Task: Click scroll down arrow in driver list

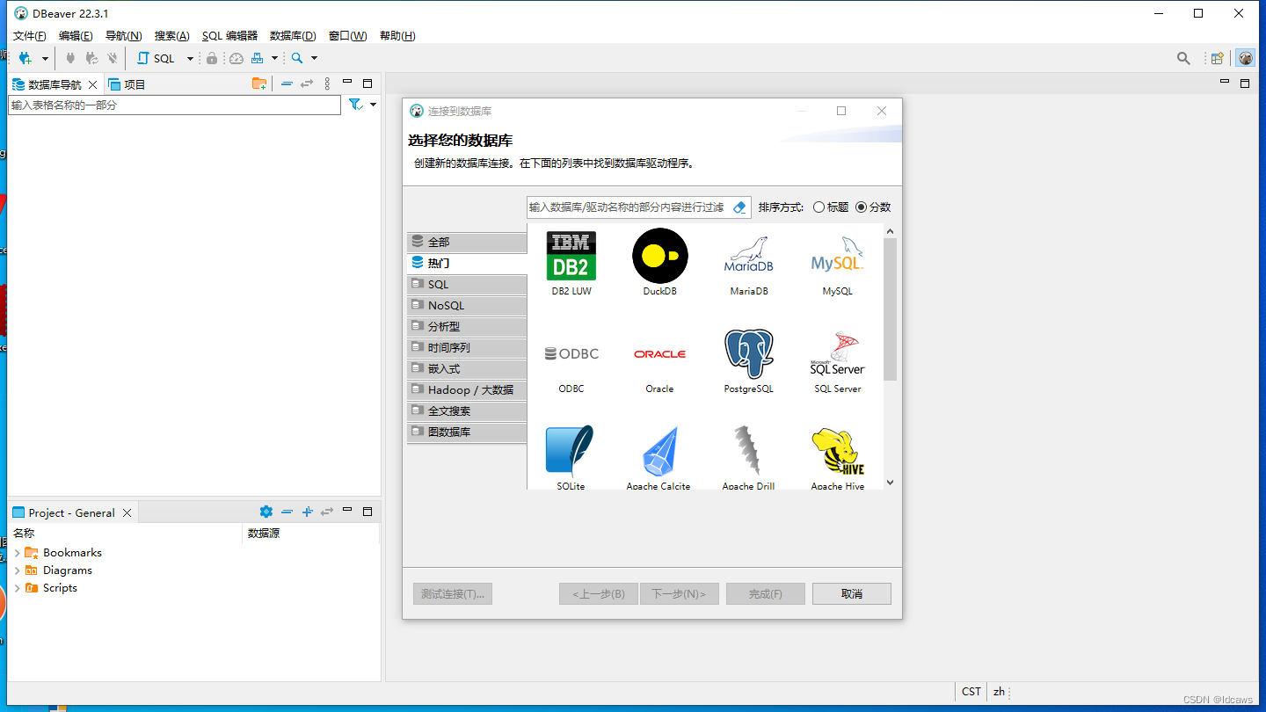Action: coord(890,483)
